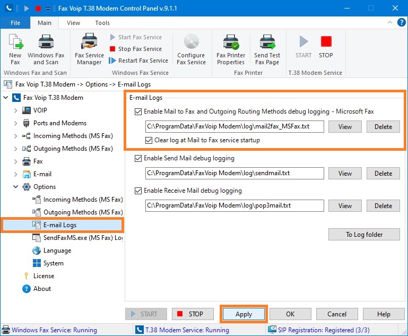Expand top-level Outgoing Methods (MS Fax) node
The image size is (408, 336).
pos(15,149)
